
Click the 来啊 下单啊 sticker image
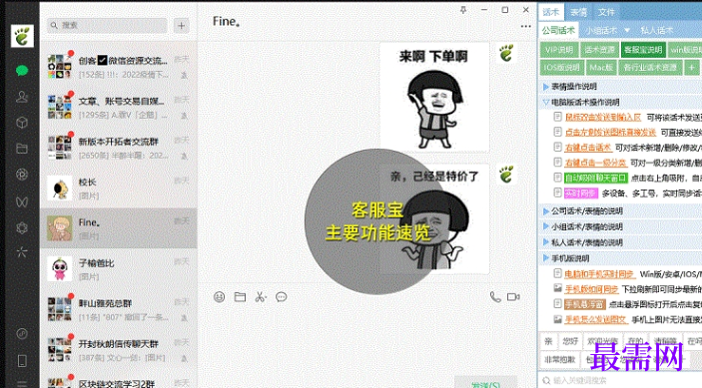pos(433,97)
